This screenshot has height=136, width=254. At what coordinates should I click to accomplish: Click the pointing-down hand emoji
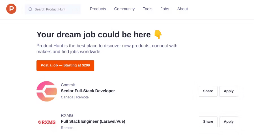coord(158,34)
